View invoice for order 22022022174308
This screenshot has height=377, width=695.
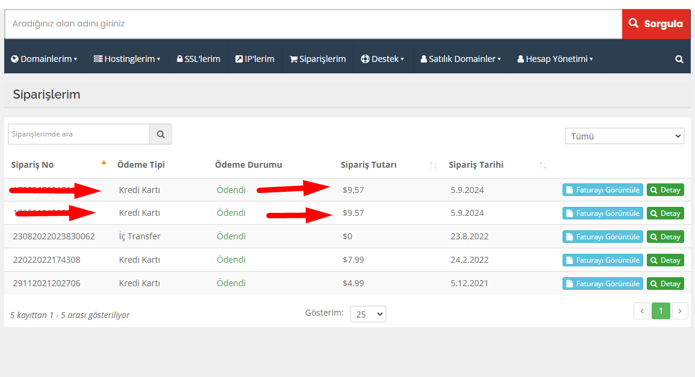coord(603,260)
